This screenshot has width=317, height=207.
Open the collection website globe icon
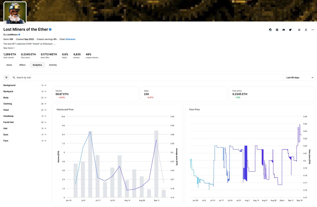pyautogui.click(x=277, y=30)
